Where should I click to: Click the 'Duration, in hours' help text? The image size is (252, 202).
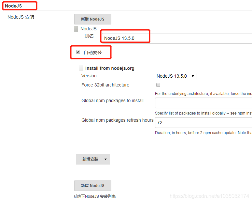click(x=203, y=133)
